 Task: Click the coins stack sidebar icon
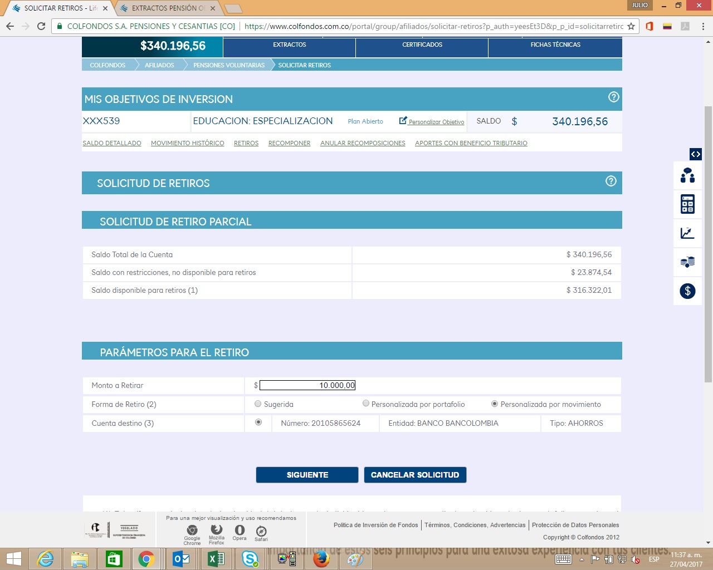pyautogui.click(x=687, y=262)
